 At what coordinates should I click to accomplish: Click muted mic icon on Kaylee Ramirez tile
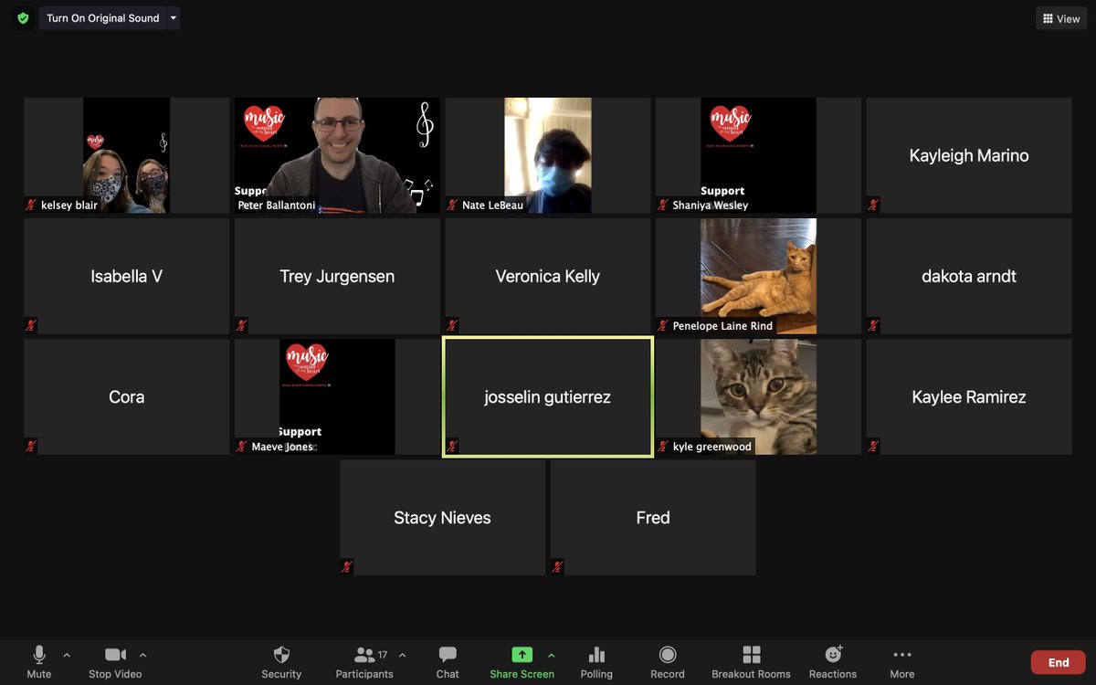pyautogui.click(x=874, y=446)
